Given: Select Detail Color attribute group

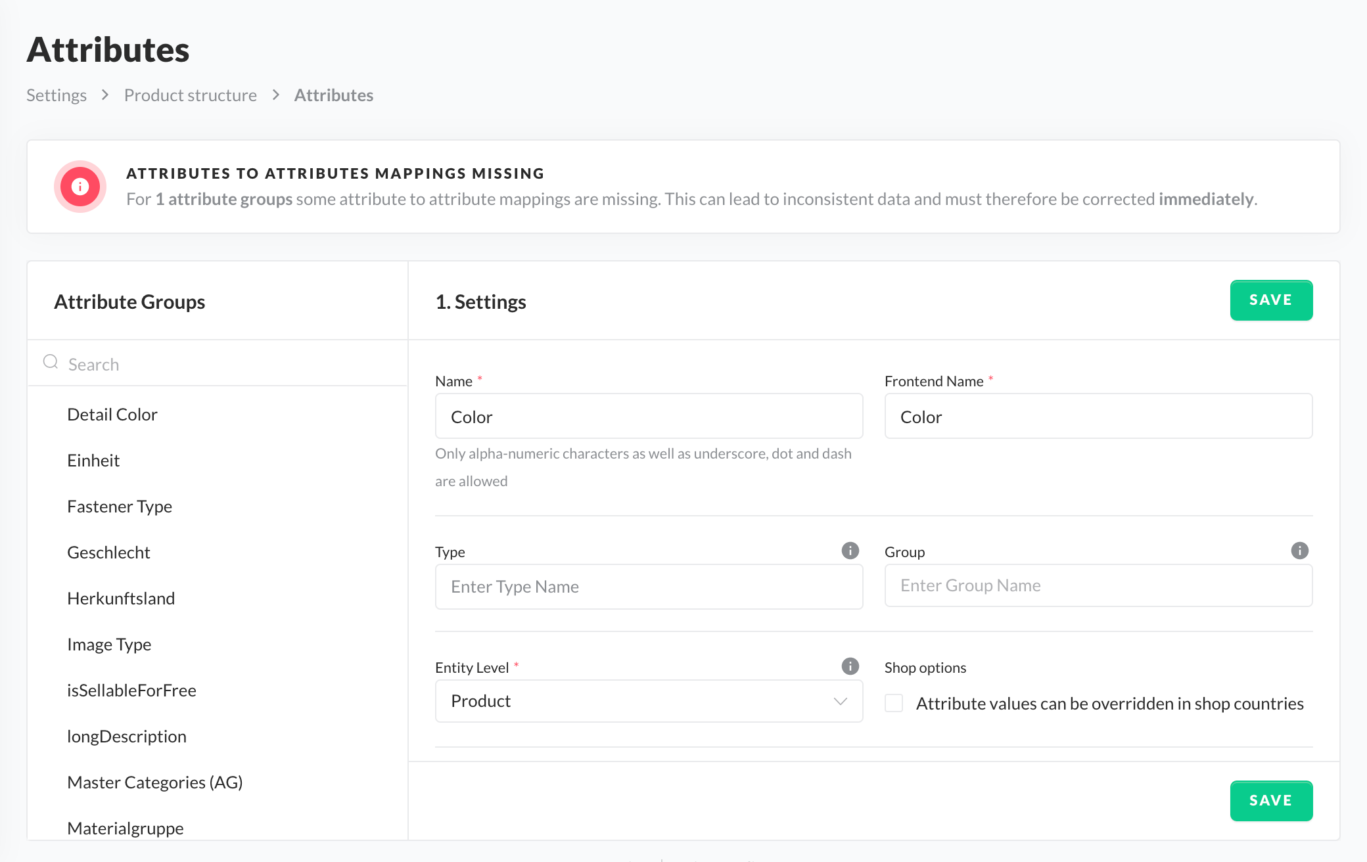Looking at the screenshot, I should [112, 415].
